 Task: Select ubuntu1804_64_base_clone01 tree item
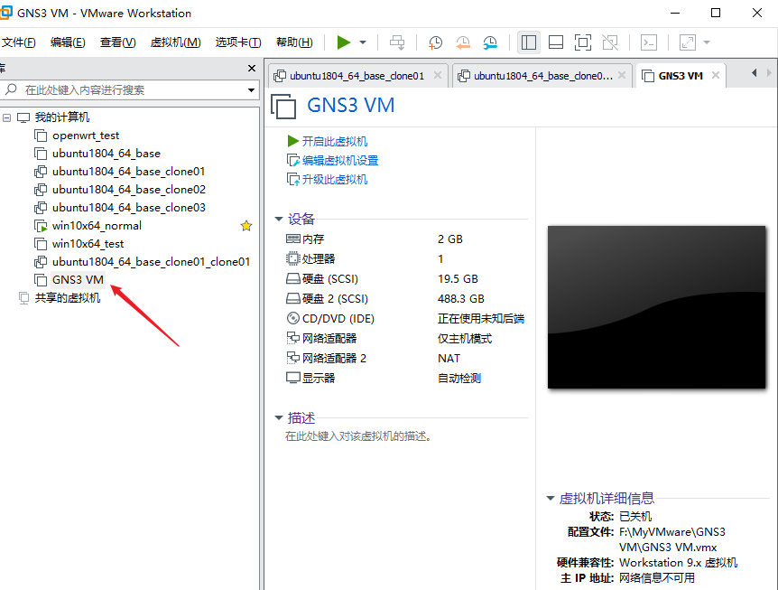click(x=128, y=172)
